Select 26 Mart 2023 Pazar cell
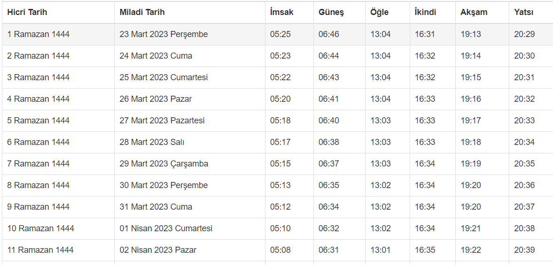This screenshot has width=553, height=265. coord(156,99)
